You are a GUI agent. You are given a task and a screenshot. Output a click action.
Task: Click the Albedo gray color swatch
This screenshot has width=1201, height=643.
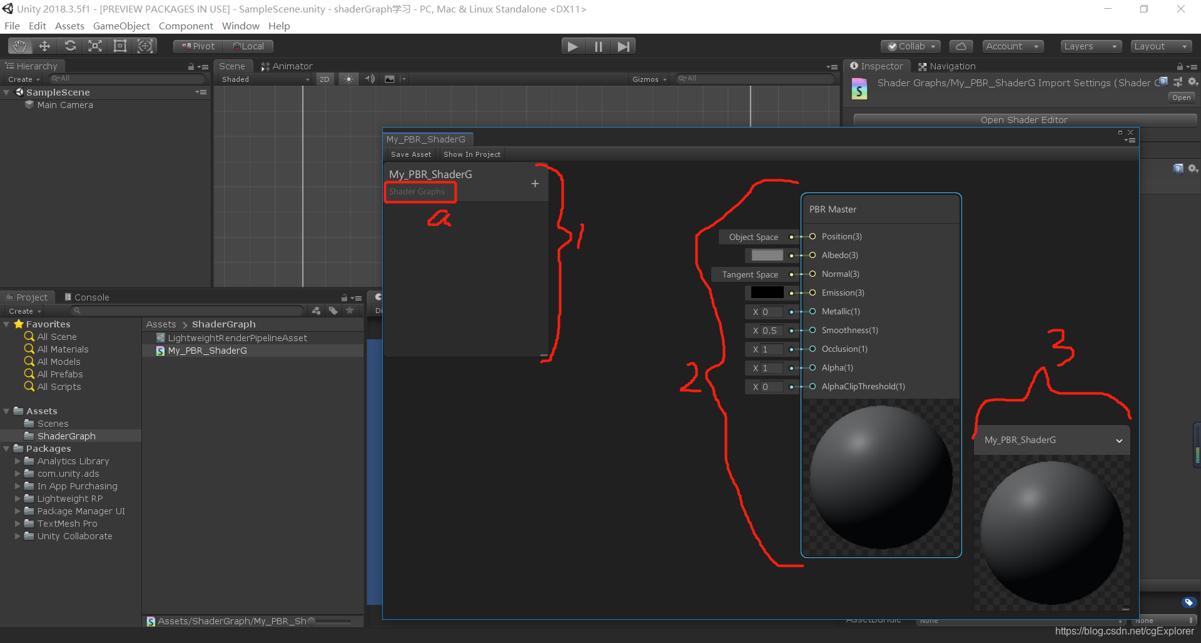(x=767, y=255)
